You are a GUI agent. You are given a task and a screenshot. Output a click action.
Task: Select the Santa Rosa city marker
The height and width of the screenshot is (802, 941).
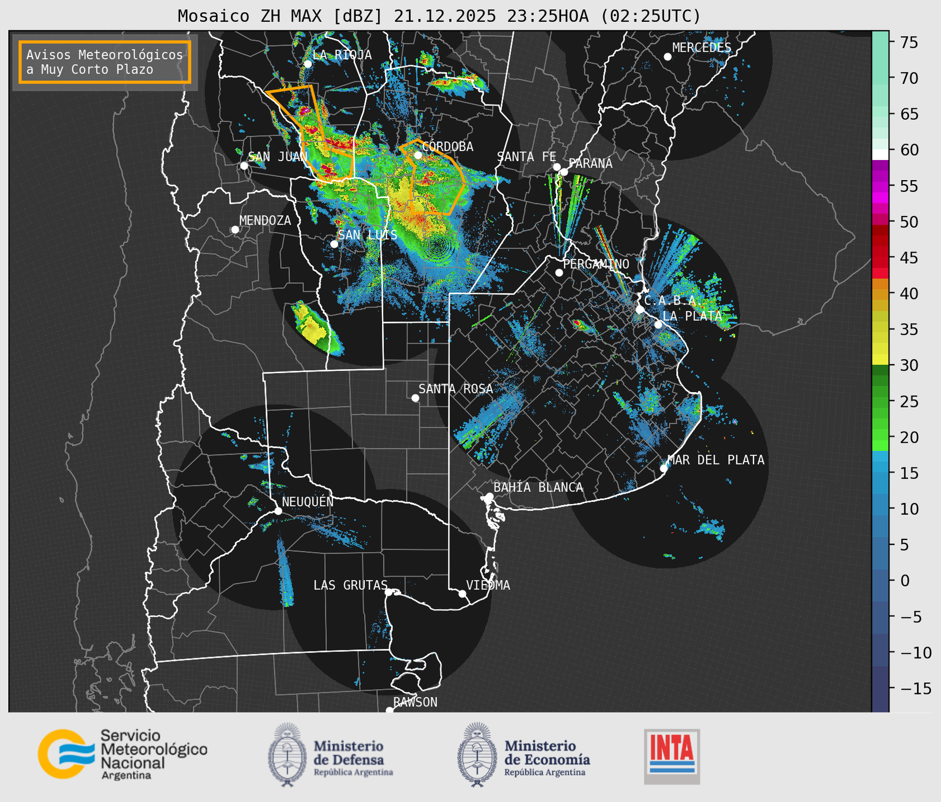point(415,398)
